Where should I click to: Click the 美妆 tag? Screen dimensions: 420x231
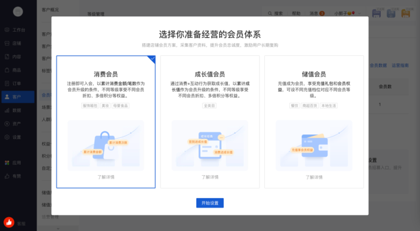click(x=105, y=106)
